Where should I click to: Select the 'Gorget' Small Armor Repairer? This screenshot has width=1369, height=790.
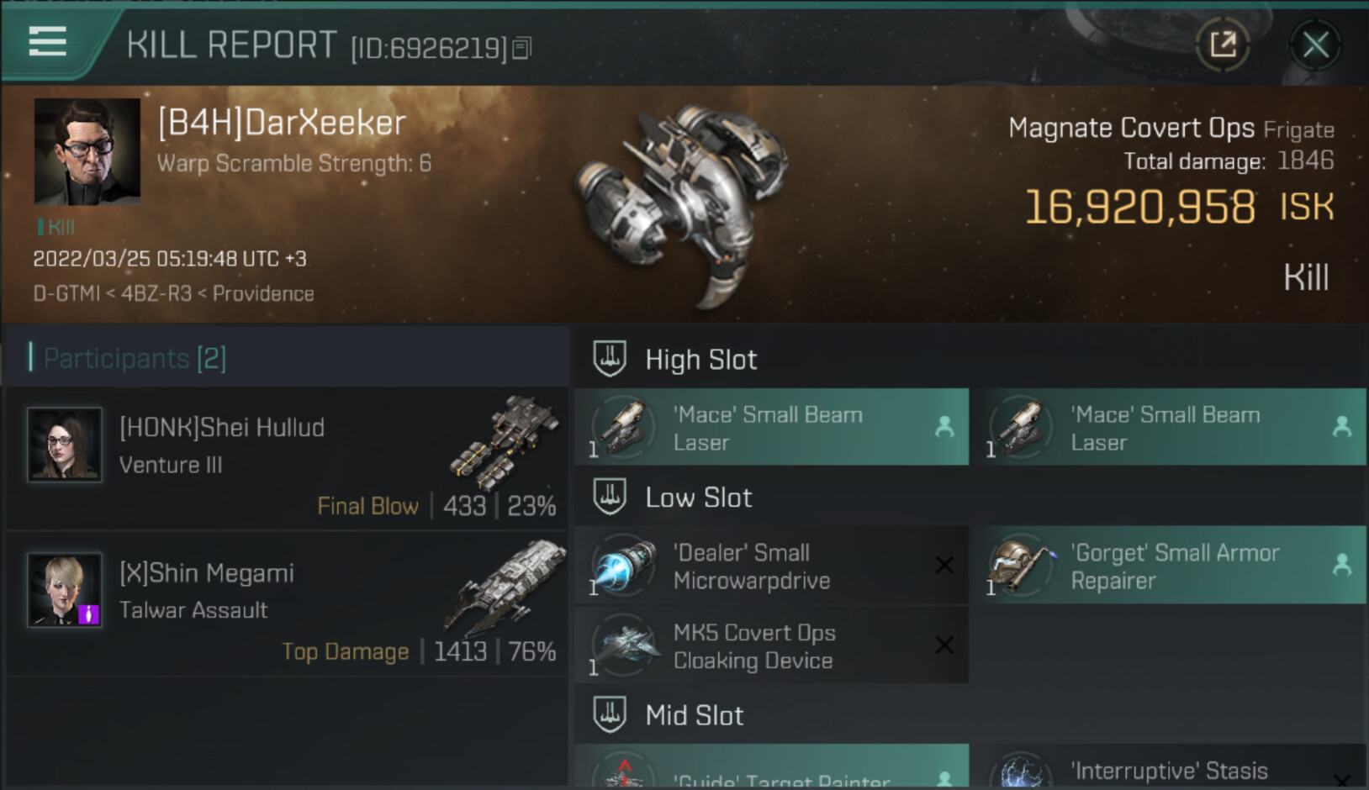[x=1169, y=566]
